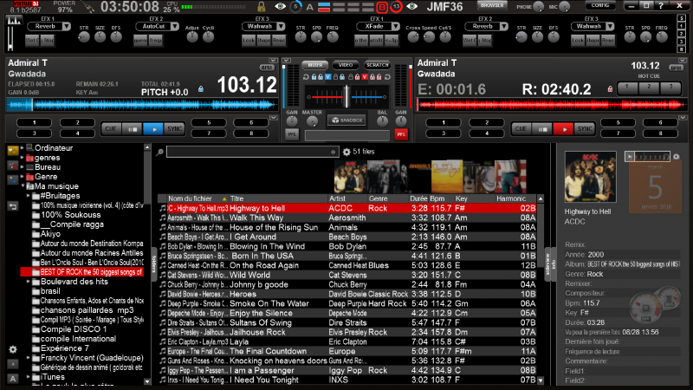This screenshot has width=693, height=390.
Task: Toggle the red right deck PFL button
Action: click(x=401, y=134)
